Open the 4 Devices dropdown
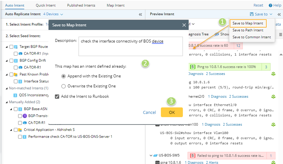 pos(53,14)
